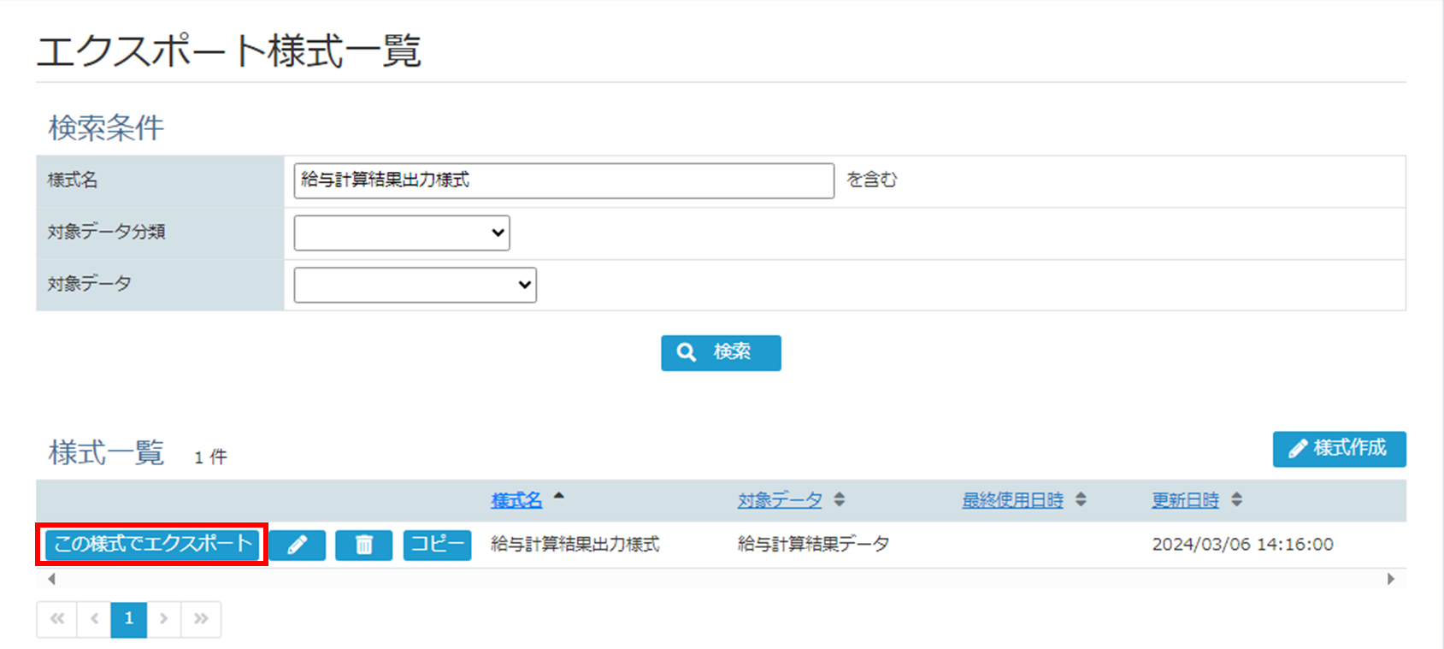Click the horizontal scrollbar right arrow
This screenshot has width=1444, height=649.
click(1390, 579)
